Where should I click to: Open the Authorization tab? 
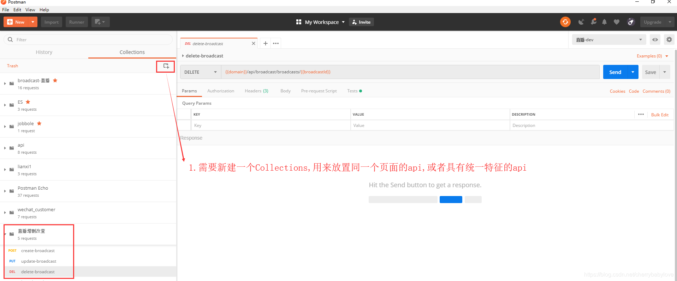click(221, 91)
